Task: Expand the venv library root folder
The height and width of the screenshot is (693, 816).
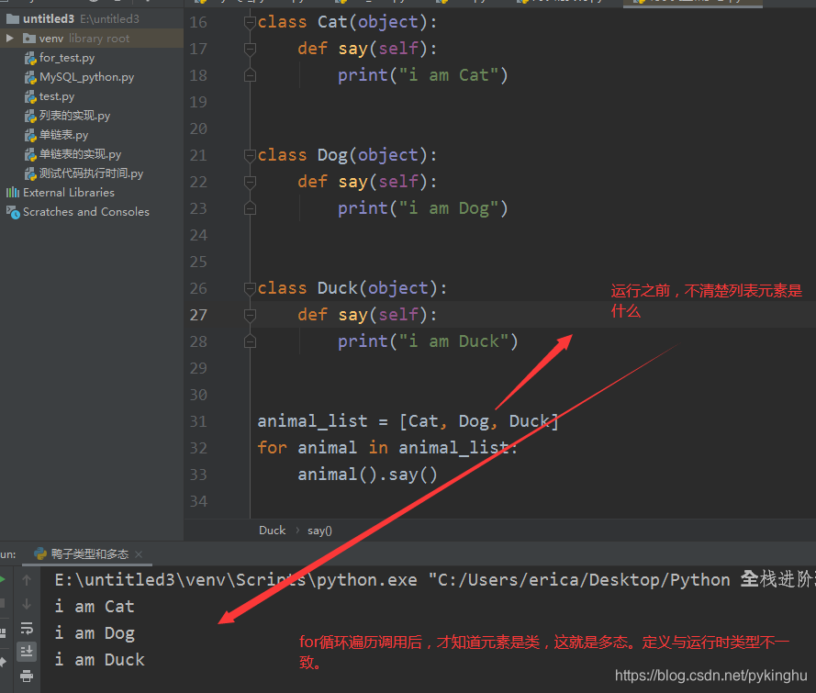Action: [x=9, y=38]
